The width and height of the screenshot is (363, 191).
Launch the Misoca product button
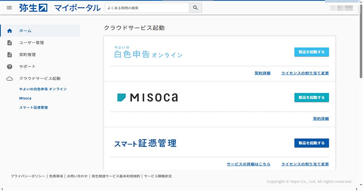(x=311, y=98)
